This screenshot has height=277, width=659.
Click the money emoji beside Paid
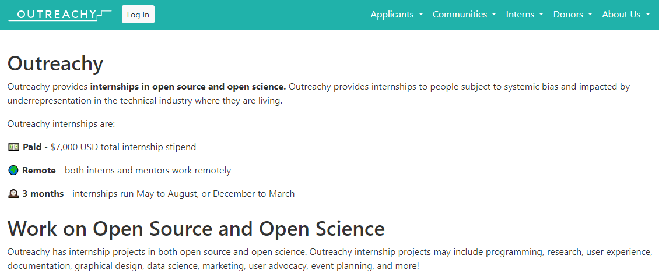[14, 147]
